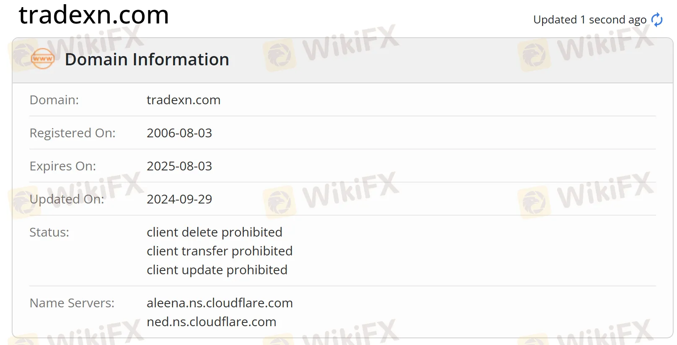Click the tradexn.com page title

point(94,15)
